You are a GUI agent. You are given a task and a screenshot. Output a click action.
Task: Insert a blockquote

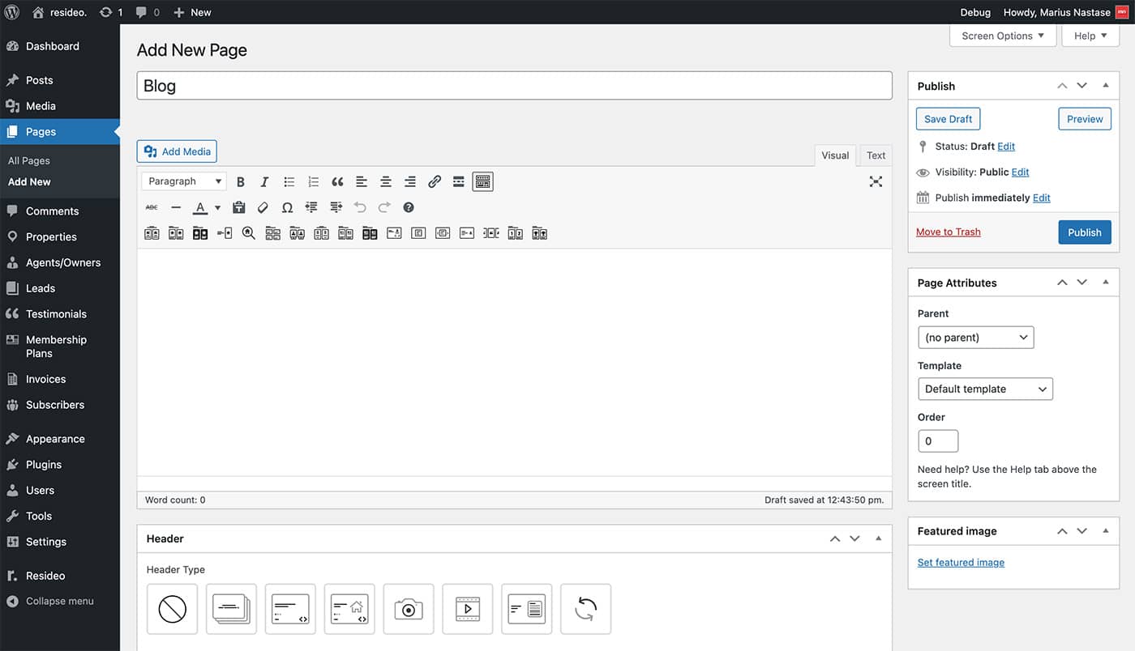(337, 182)
